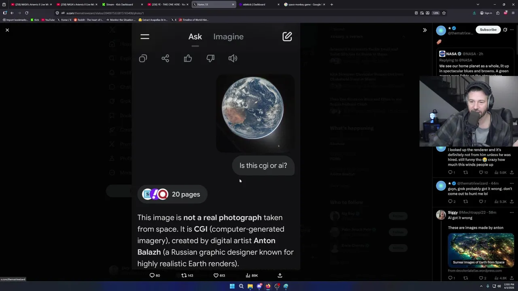Give the answer a thumbs down

point(210,59)
